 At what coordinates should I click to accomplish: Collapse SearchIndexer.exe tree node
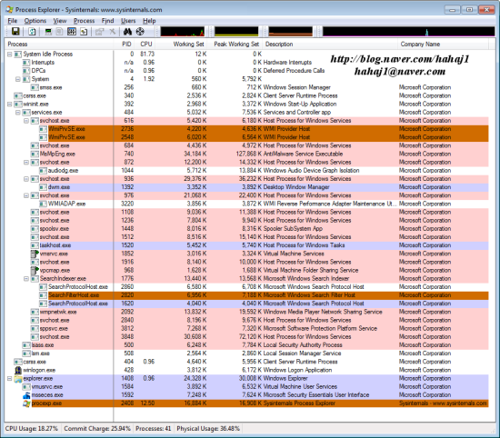[x=26, y=279]
